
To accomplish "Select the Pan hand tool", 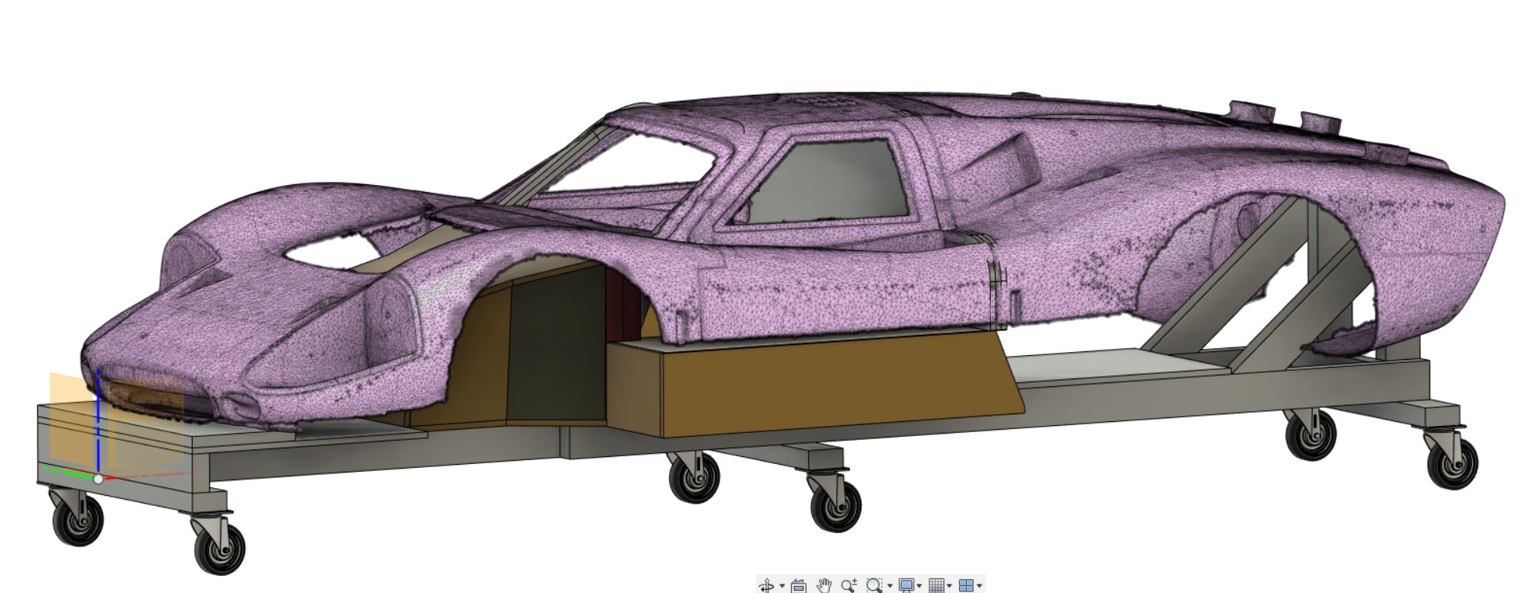I will point(824,585).
